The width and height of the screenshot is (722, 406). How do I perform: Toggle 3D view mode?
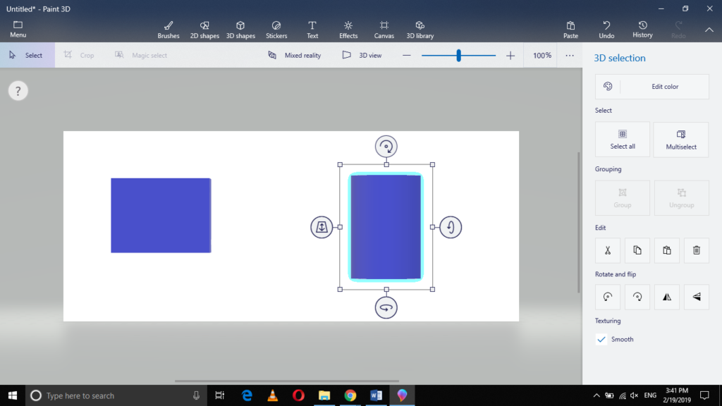[x=362, y=55]
